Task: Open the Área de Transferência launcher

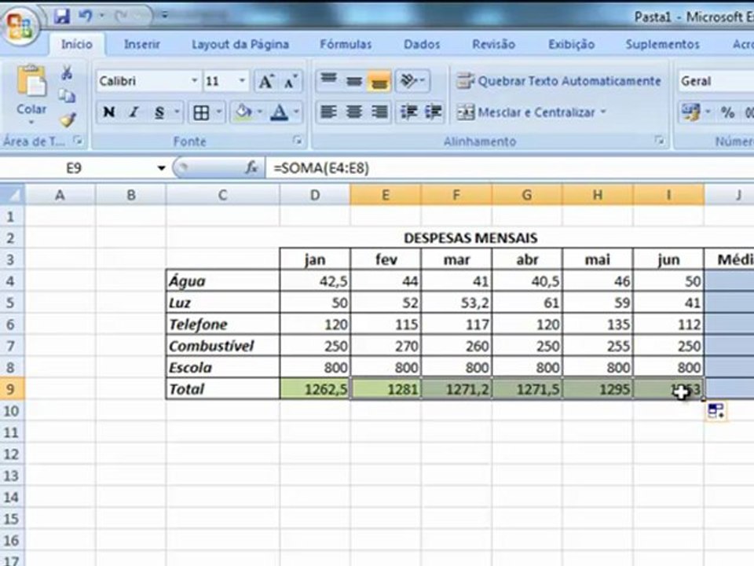Action: [x=78, y=141]
